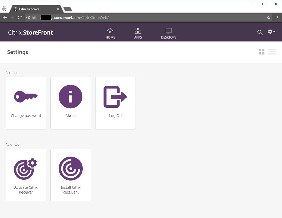Open the Chrome three-dot menu
This screenshot has height=218, width=282.
click(277, 18)
